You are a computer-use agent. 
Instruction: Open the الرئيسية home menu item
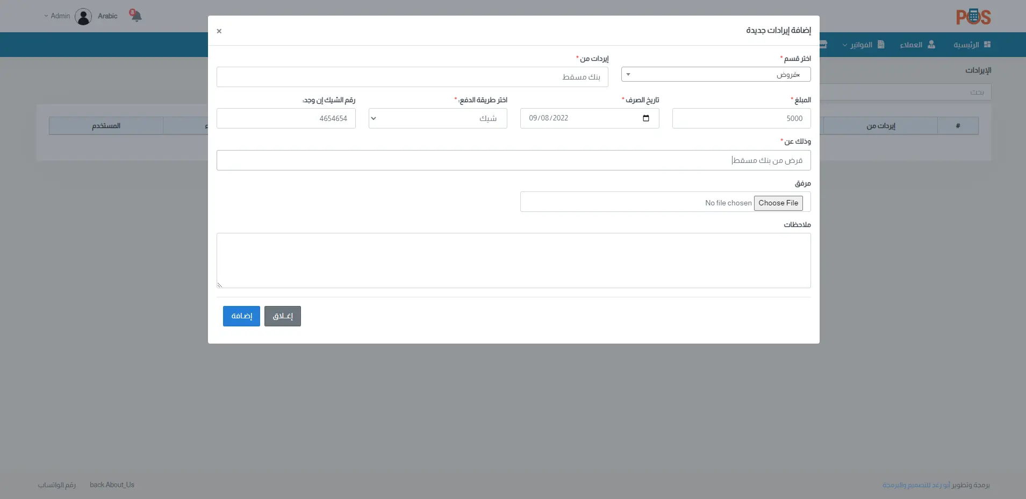(971, 45)
